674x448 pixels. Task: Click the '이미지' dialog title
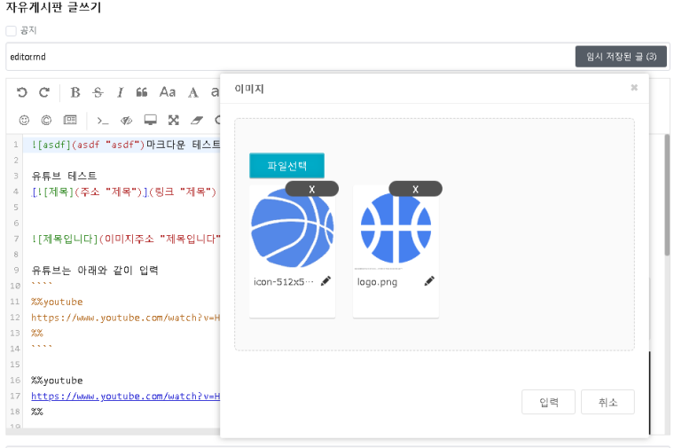[249, 89]
